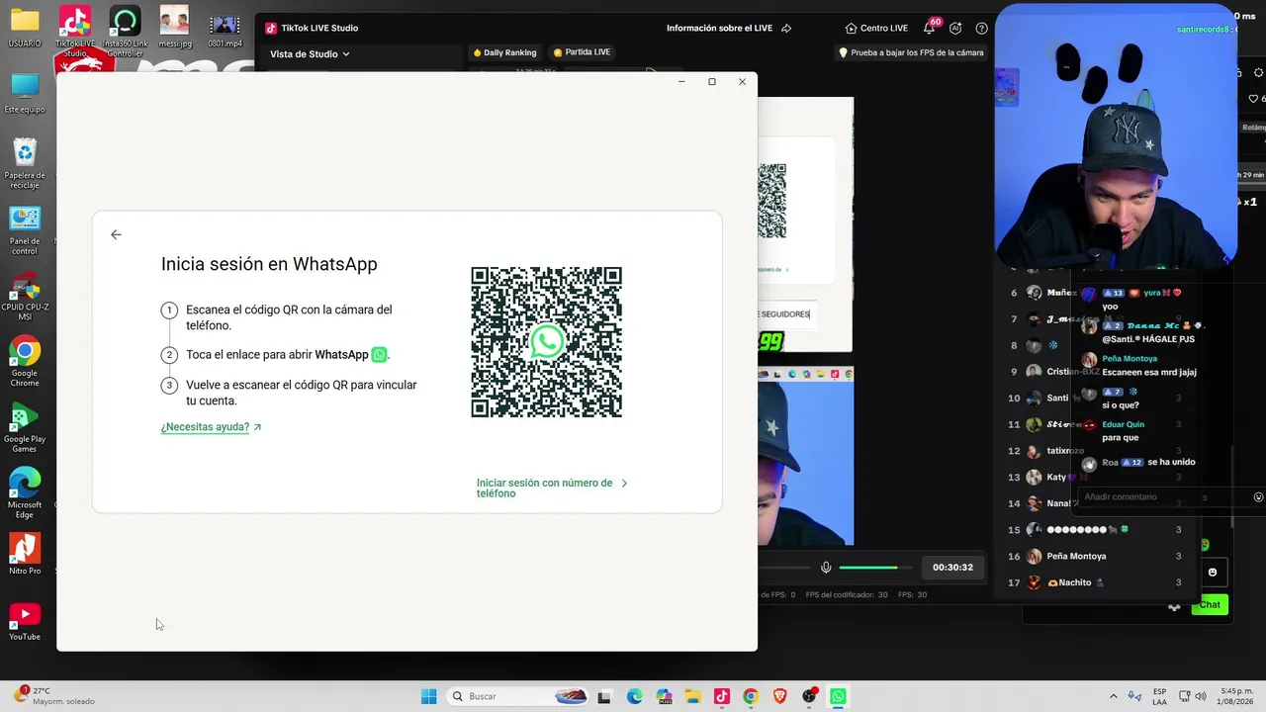Click the share arrow beside LIVE info
The height and width of the screenshot is (712, 1266).
[x=786, y=29]
